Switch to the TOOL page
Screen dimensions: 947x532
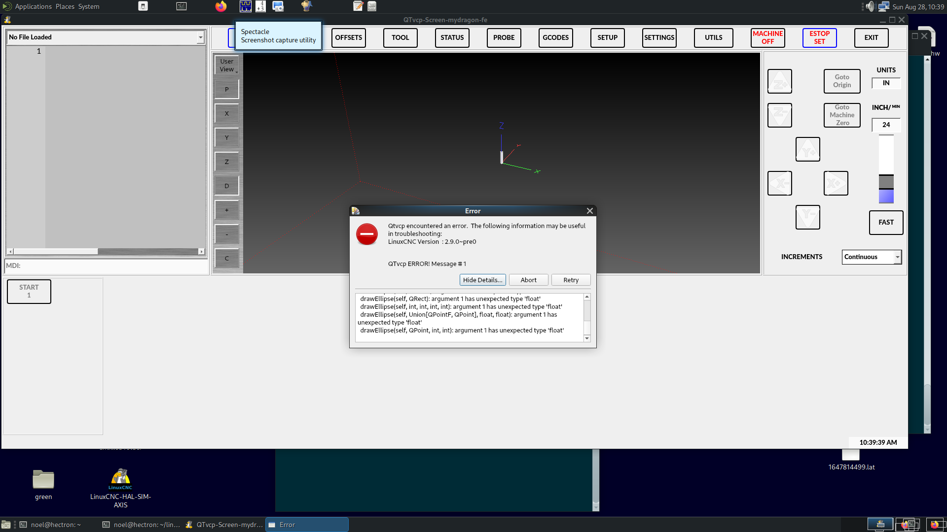click(x=401, y=37)
